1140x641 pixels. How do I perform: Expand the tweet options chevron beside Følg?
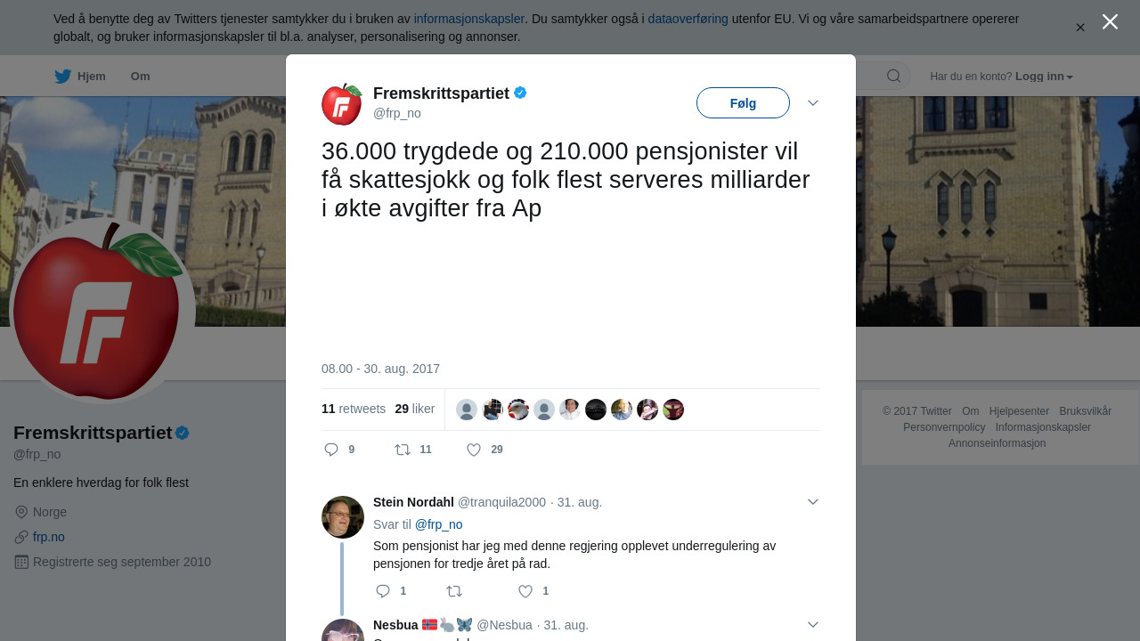coord(813,103)
